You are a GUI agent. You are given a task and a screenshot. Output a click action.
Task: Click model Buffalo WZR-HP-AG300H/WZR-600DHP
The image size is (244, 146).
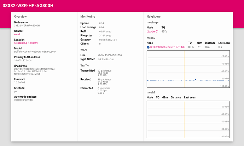click(35, 52)
